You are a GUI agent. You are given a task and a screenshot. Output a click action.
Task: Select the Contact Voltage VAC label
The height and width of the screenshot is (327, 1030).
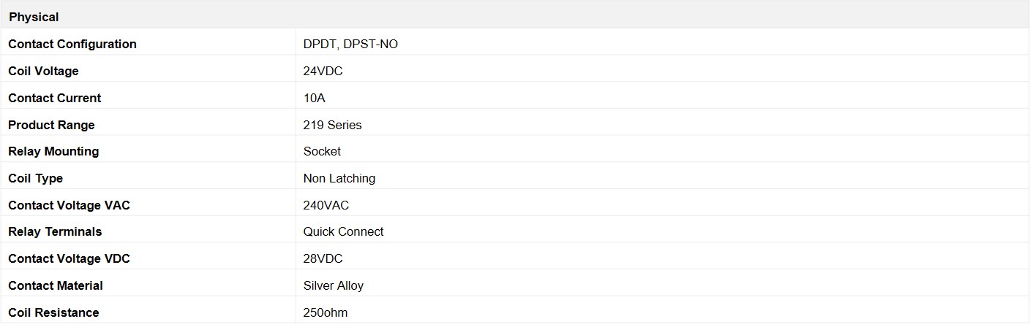[x=69, y=205]
